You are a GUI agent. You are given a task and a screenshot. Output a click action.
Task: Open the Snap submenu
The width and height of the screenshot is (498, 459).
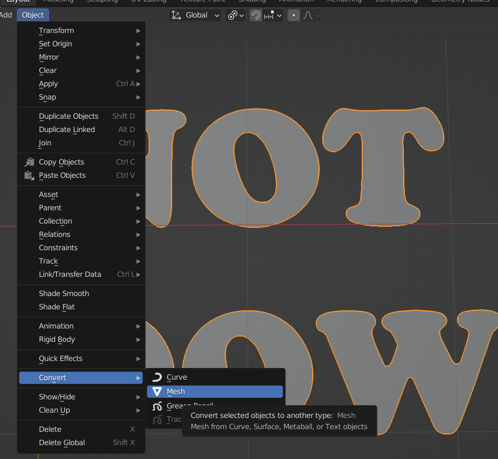(81, 97)
